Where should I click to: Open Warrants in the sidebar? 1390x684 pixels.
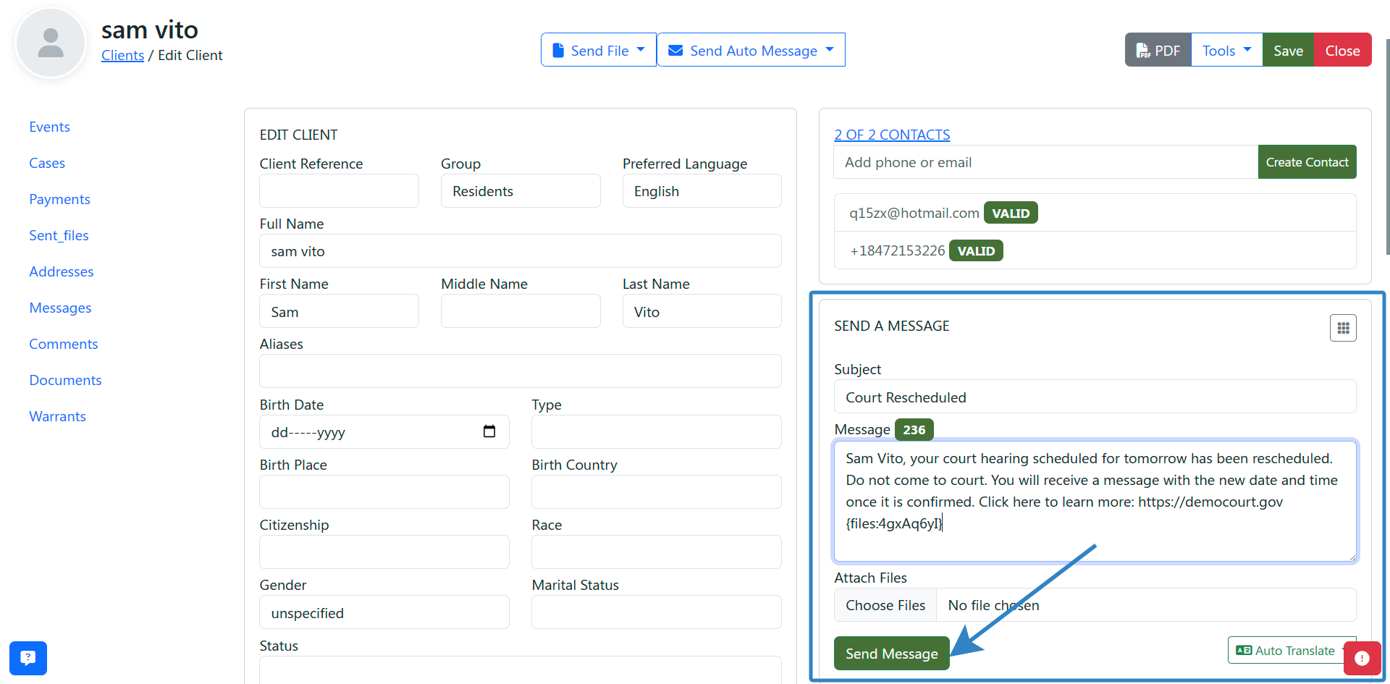57,416
